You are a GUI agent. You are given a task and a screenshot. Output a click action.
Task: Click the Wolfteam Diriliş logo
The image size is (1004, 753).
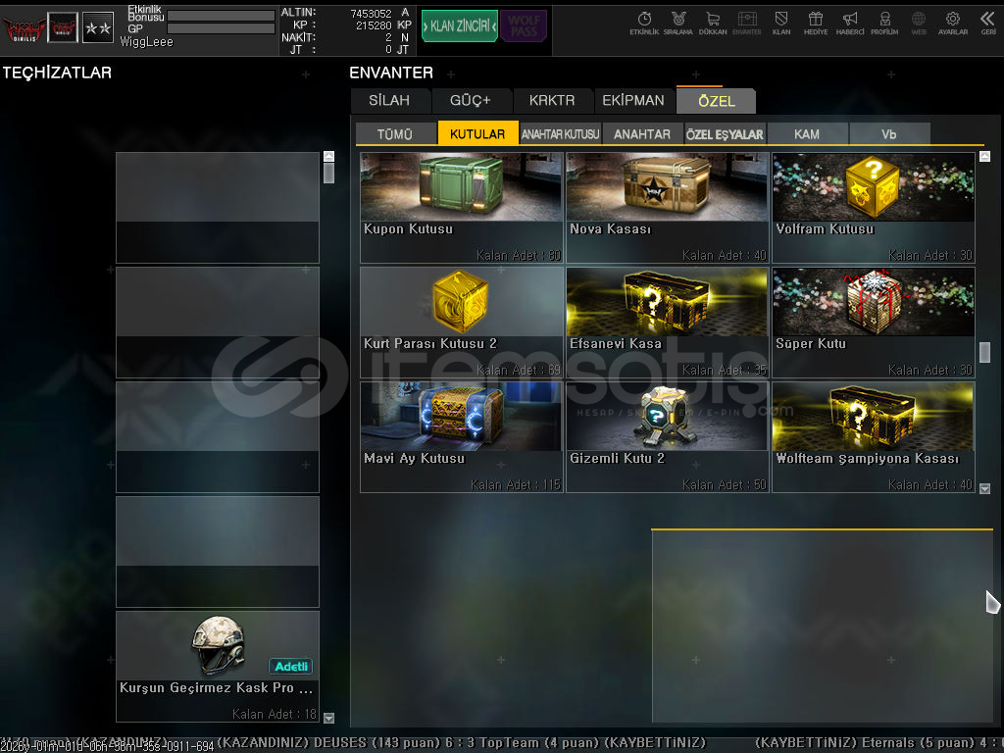pos(24,28)
